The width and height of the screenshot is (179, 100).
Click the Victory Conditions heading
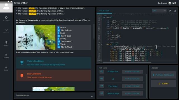point(35,61)
